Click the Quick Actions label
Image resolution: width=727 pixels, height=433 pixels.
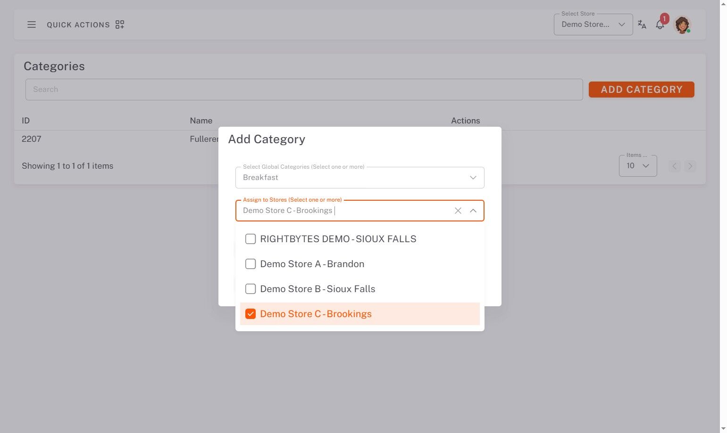(x=78, y=25)
